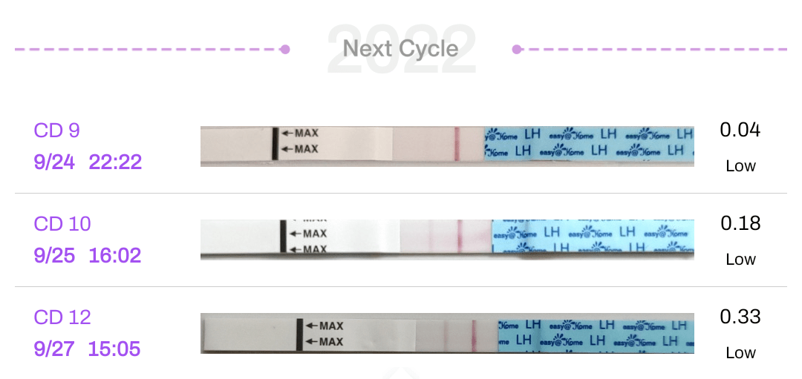Open the CD 12 test strip photo

(x=447, y=332)
